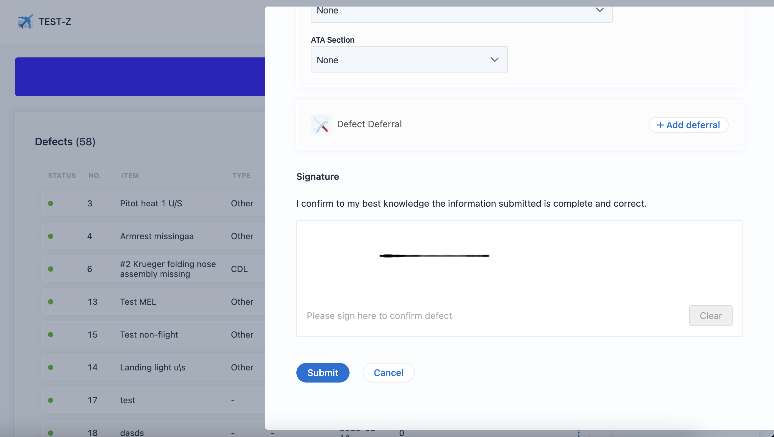The height and width of the screenshot is (437, 774).
Task: Sort by the STATUS column header
Action: (x=62, y=176)
